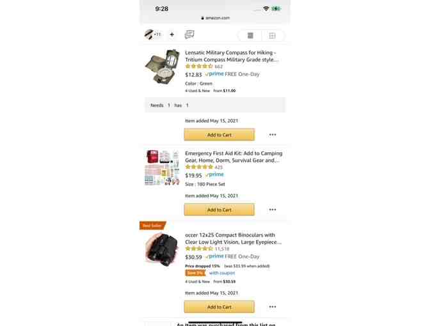Viewport: 430px width, 326px height.
Task: View compass star rating reviews
Action: pyautogui.click(x=203, y=66)
